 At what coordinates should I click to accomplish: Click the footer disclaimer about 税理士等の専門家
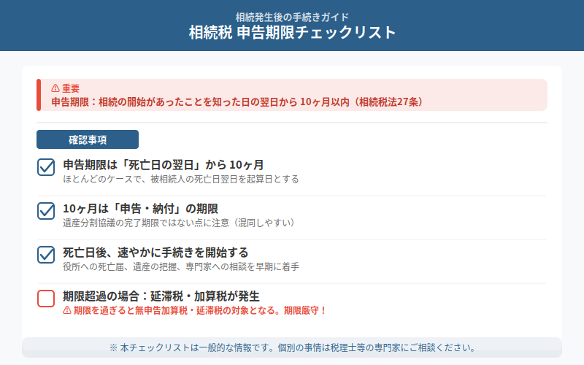(x=292, y=347)
